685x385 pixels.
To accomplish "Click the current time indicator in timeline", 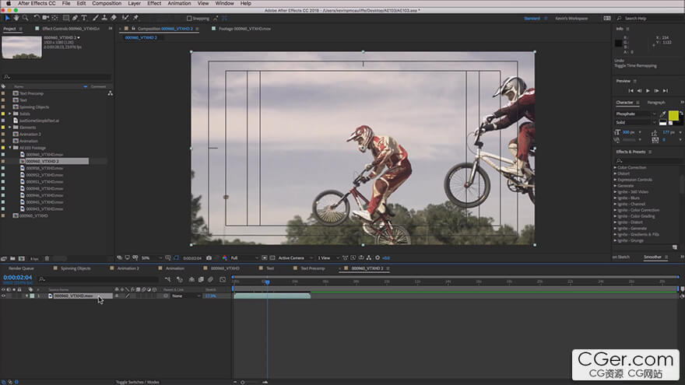I will coord(267,282).
